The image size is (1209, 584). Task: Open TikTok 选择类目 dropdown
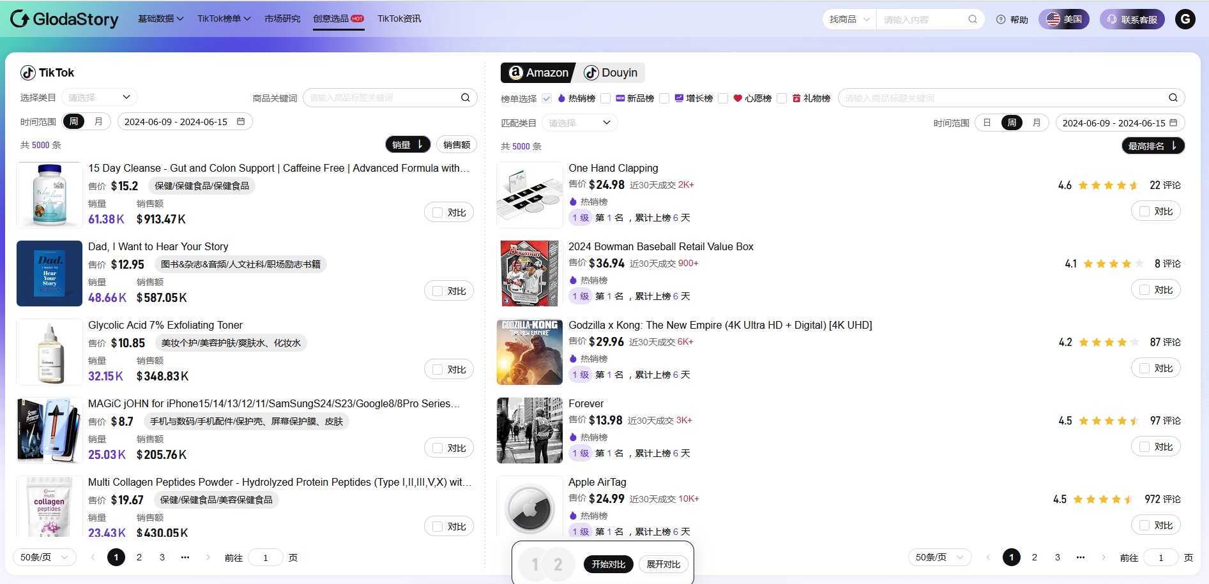pos(100,97)
